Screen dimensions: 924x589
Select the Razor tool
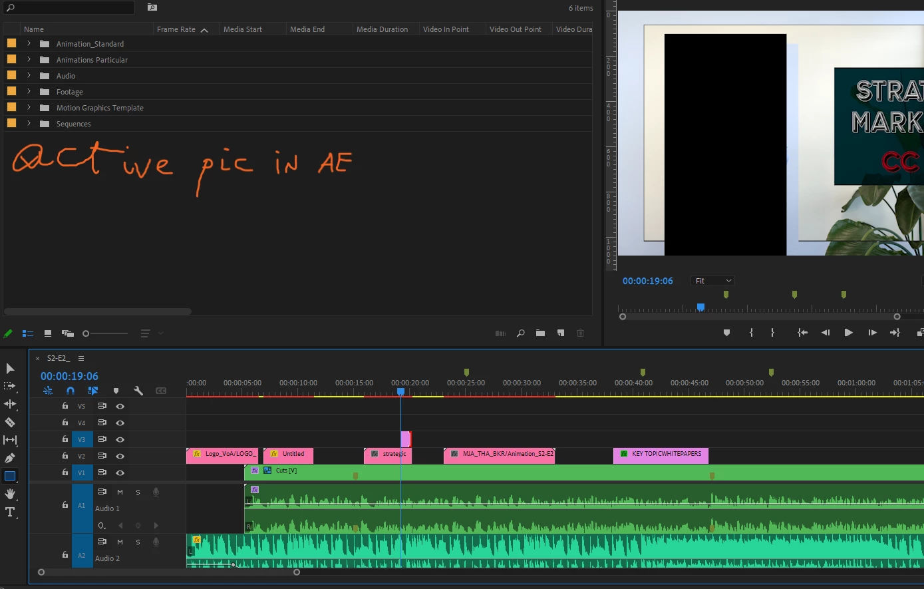coord(10,422)
